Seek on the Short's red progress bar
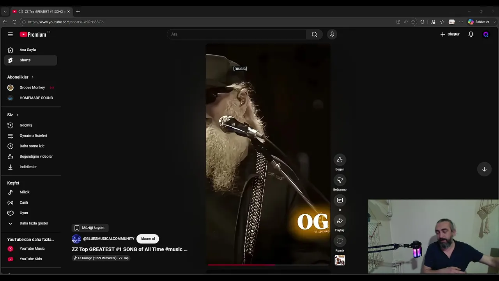This screenshot has height=281, width=499. point(268,265)
